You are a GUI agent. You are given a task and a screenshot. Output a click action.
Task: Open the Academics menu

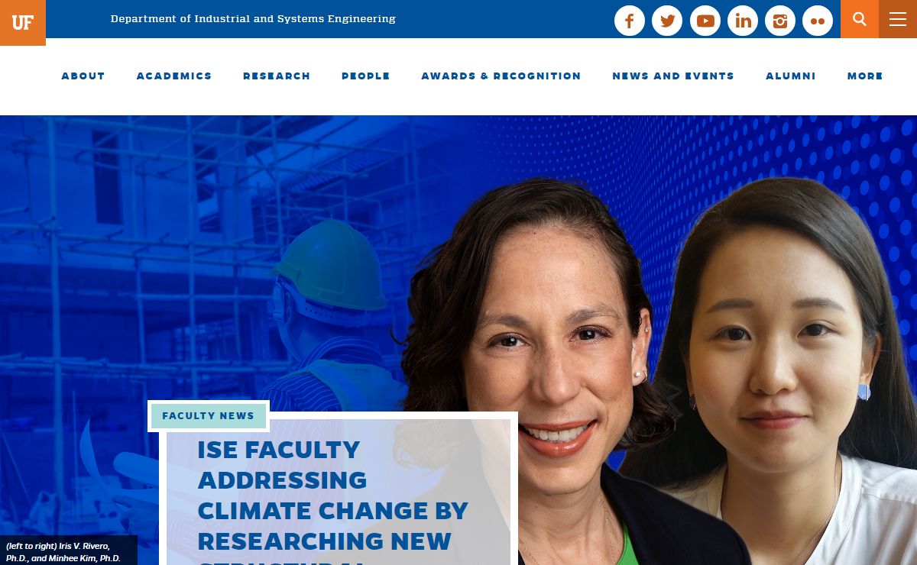pyautogui.click(x=174, y=76)
